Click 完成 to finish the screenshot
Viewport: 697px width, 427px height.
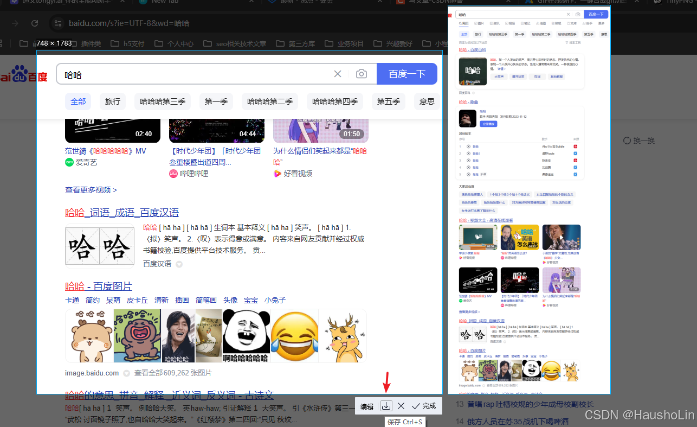point(424,406)
